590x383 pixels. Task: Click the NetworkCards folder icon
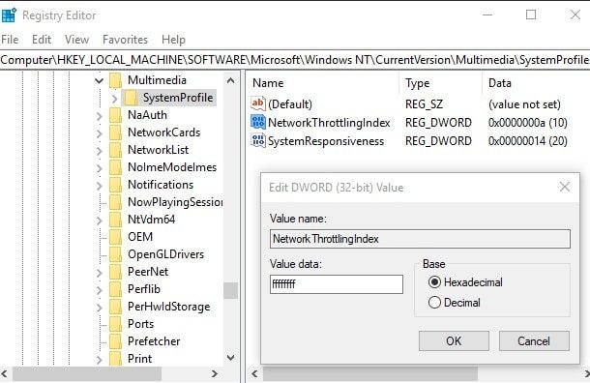[115, 133]
